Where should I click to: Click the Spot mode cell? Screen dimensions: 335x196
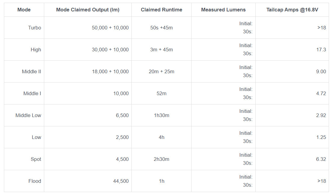36,159
